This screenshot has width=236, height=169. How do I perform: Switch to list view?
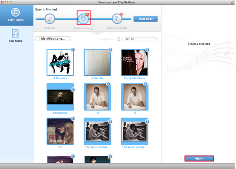click(122, 39)
